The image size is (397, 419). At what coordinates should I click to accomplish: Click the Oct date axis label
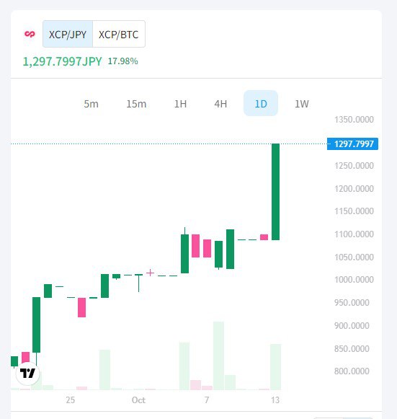pyautogui.click(x=138, y=400)
